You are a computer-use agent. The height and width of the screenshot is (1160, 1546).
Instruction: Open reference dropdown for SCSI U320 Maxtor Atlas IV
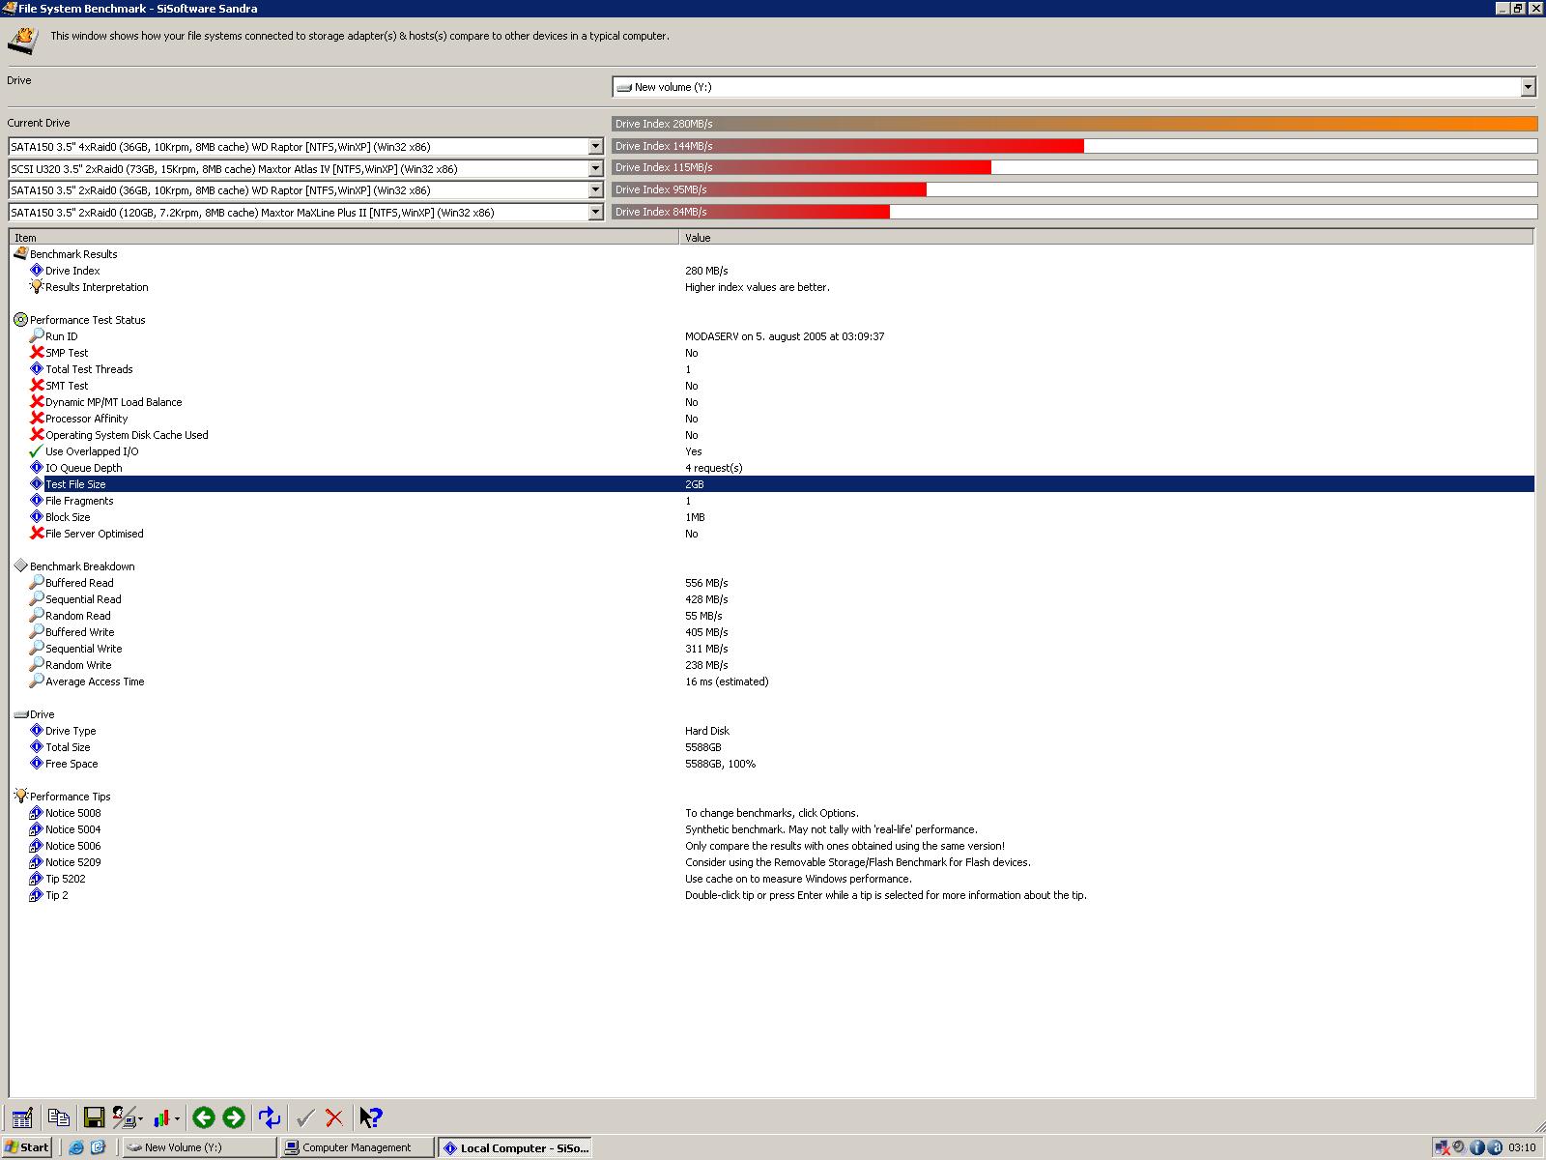pyautogui.click(x=596, y=168)
